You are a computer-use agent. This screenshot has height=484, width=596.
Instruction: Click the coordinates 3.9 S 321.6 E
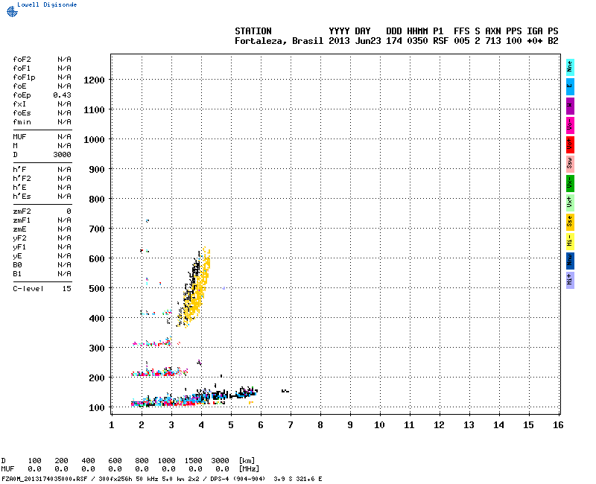tap(297, 479)
